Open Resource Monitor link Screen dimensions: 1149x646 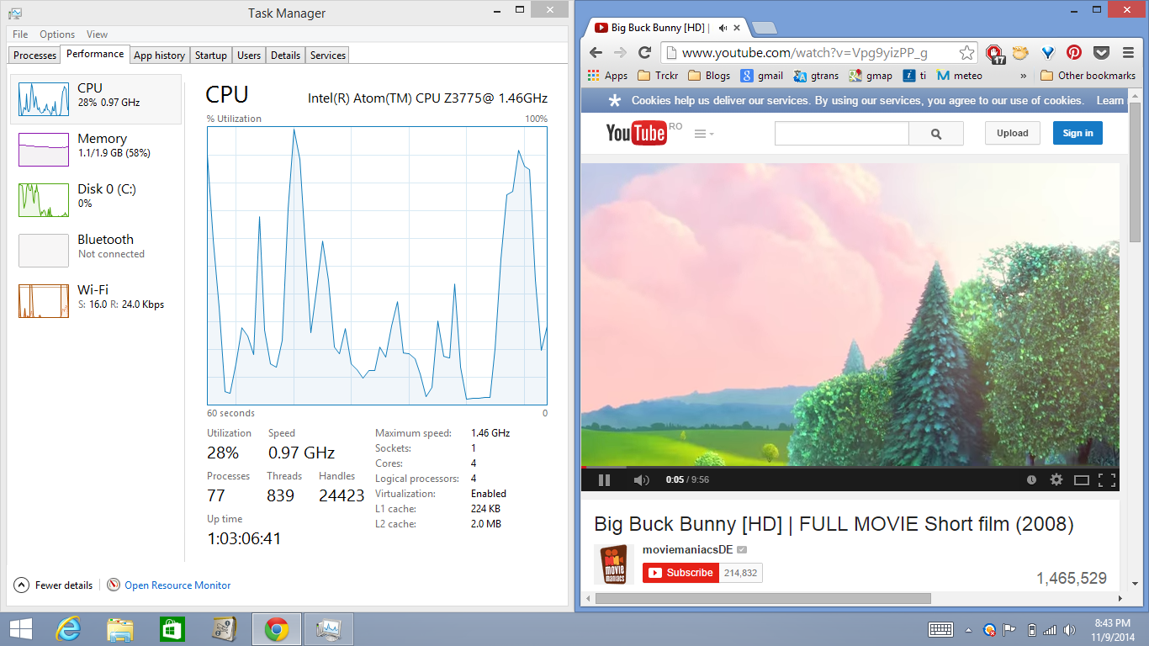177,585
